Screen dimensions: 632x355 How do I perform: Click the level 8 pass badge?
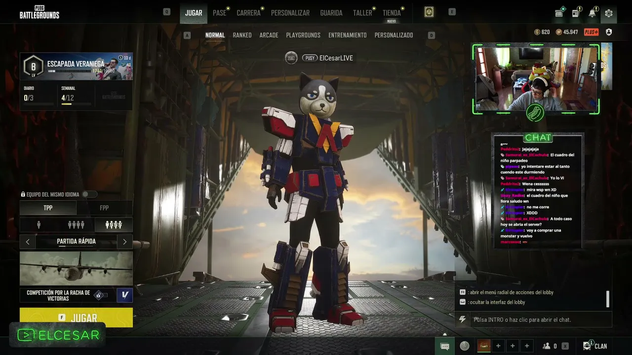click(34, 67)
